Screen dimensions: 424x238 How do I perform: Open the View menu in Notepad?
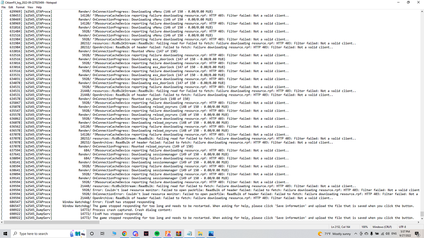30,7
